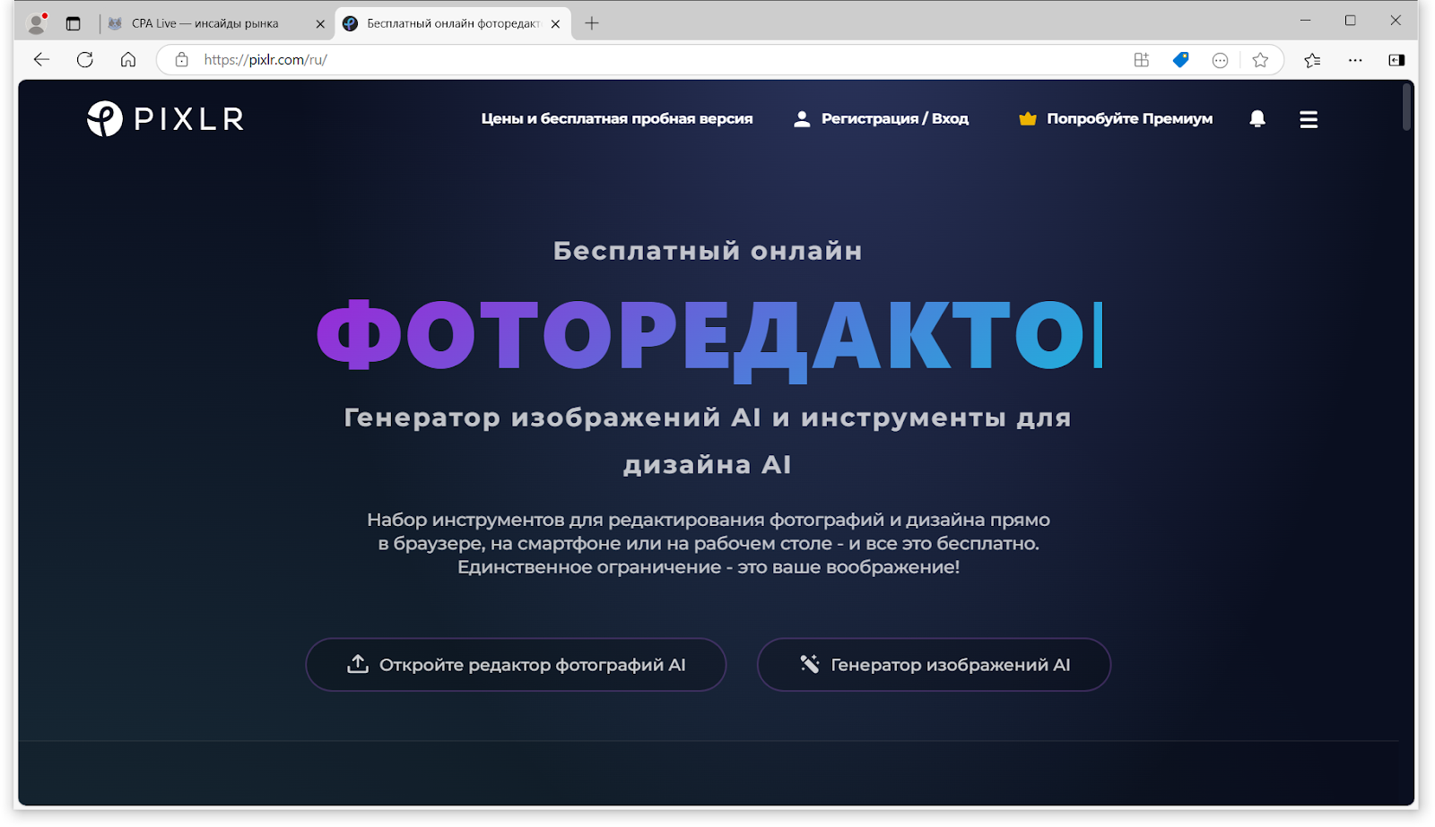Click the Бесплатный онлайн heading
Screen dimensions: 1435x827
click(708, 251)
